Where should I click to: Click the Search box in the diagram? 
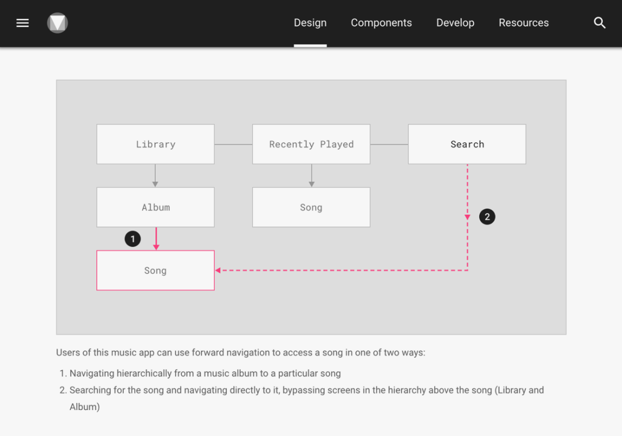[467, 145]
